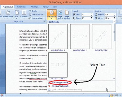Switch to the View tab

coord(55,7)
